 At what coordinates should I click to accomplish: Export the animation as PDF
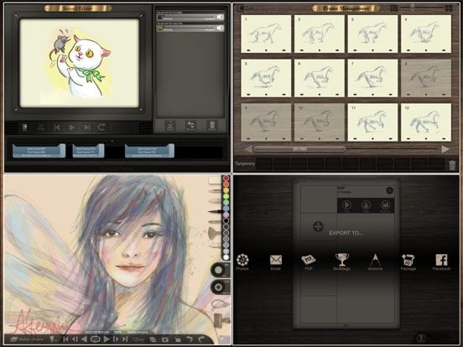309,262
